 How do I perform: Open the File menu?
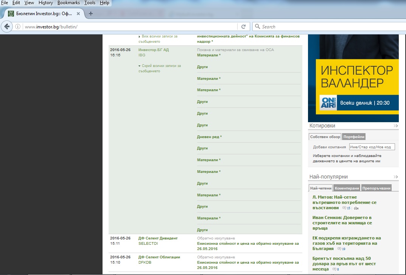tap(5, 3)
